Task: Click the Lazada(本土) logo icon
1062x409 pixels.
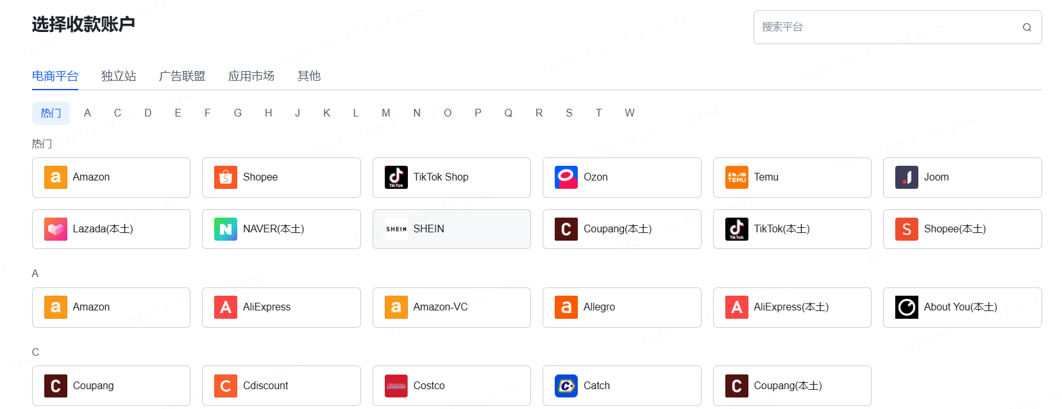Action: [x=56, y=229]
